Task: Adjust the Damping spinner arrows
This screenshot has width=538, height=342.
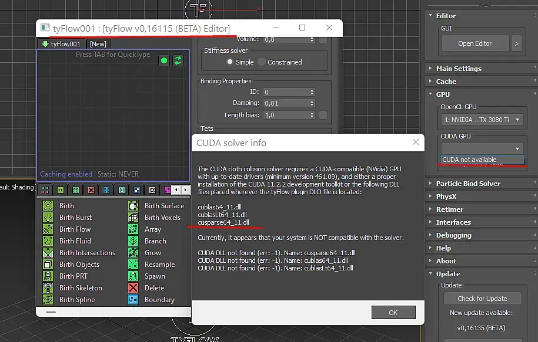Action: point(312,103)
